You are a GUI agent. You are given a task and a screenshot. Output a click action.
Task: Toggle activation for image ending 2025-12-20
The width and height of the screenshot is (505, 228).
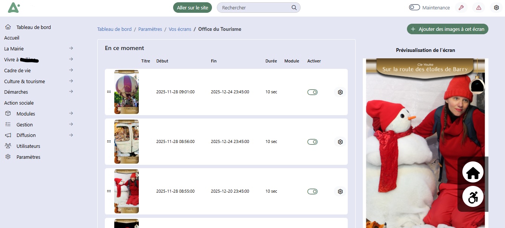coord(312,192)
